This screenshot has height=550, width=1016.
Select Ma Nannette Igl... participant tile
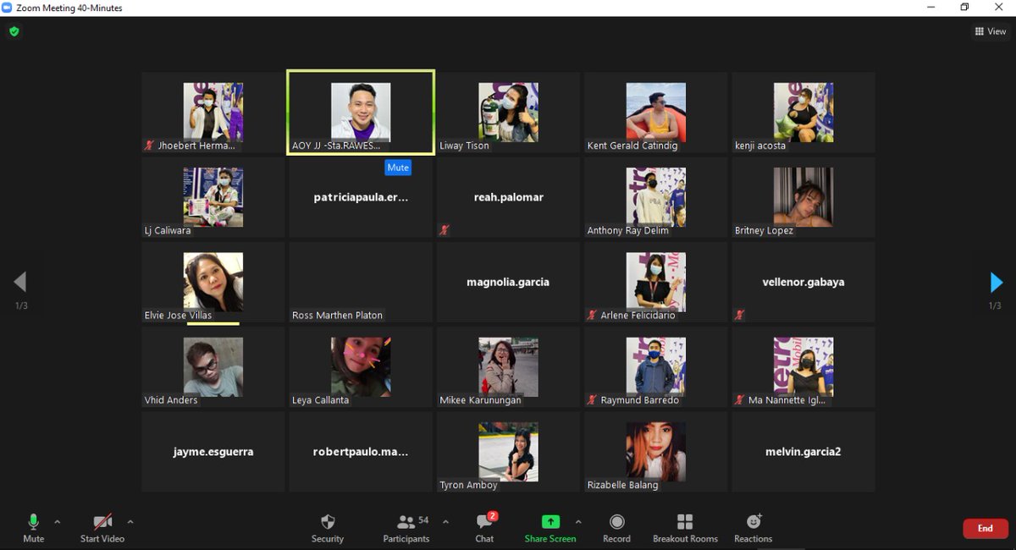(x=803, y=367)
